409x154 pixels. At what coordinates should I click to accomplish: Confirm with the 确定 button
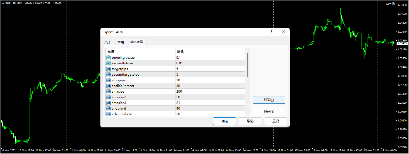pos(225,121)
